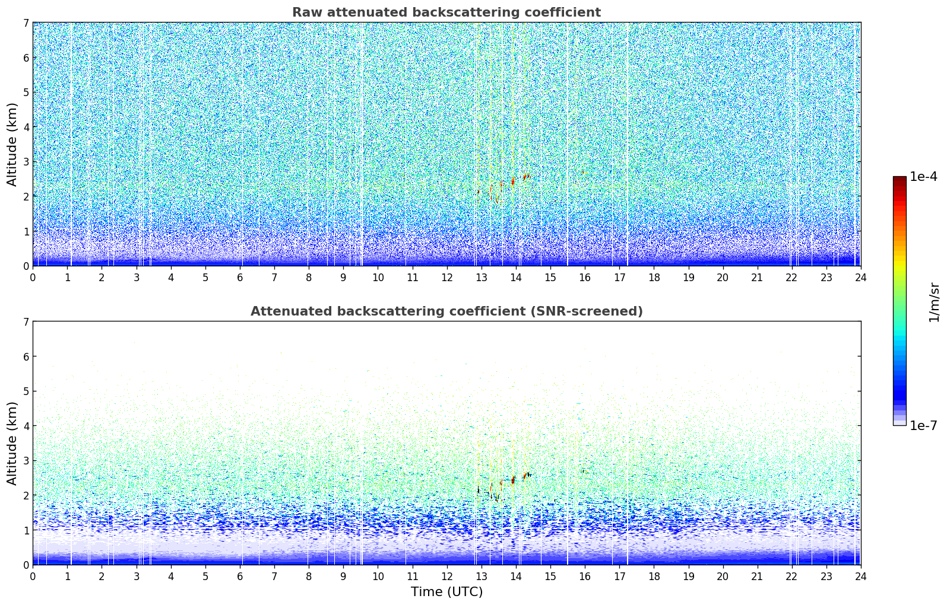Image resolution: width=947 pixels, height=605 pixels.
Task: Click the "Altitude (km)" label of the raw plot
Action: point(12,144)
